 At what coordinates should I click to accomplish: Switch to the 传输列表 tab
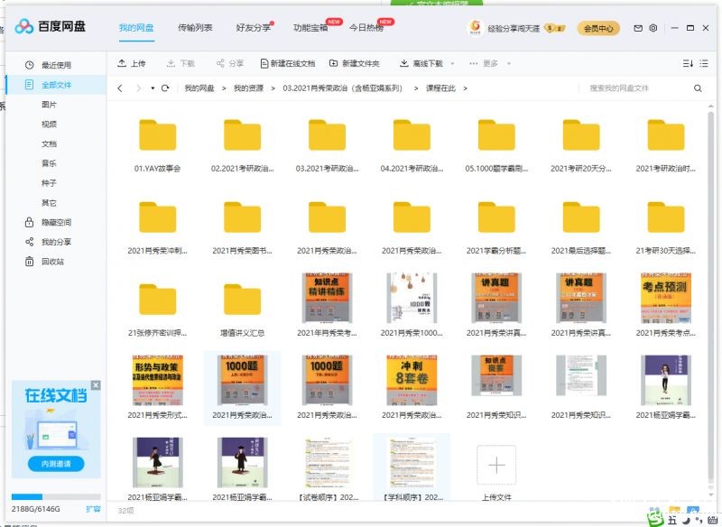click(195, 28)
